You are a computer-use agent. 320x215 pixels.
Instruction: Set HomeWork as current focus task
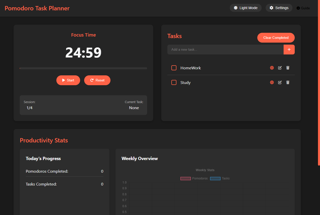tap(272, 68)
